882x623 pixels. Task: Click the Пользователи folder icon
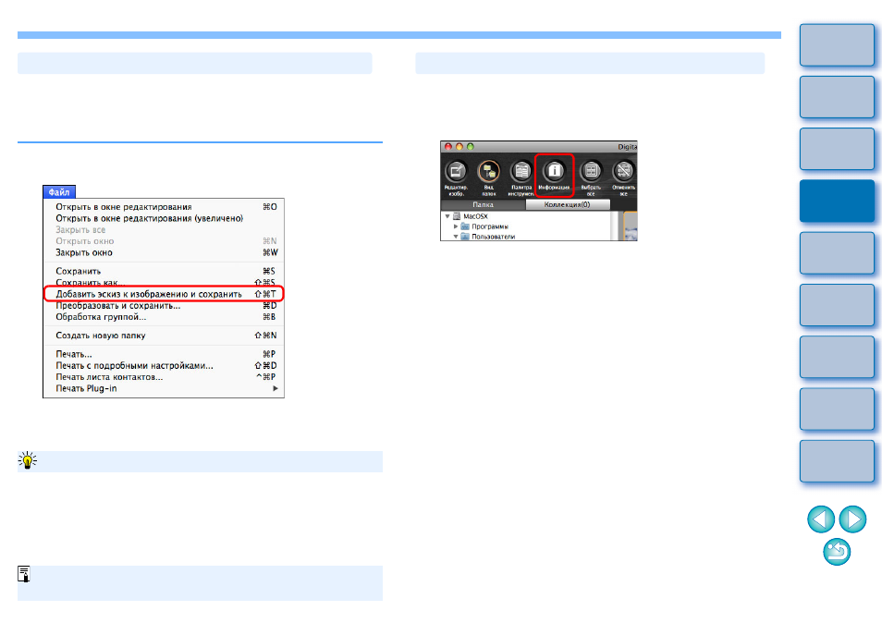pos(465,237)
